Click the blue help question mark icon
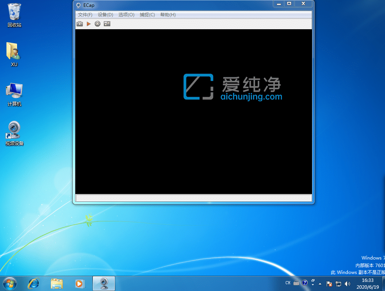The width and height of the screenshot is (385, 291). (305, 283)
